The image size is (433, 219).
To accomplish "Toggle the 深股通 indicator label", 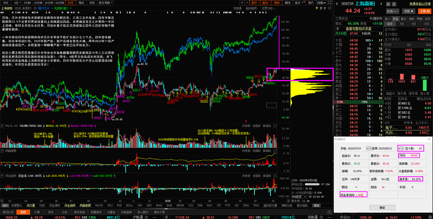I will coord(238,8).
